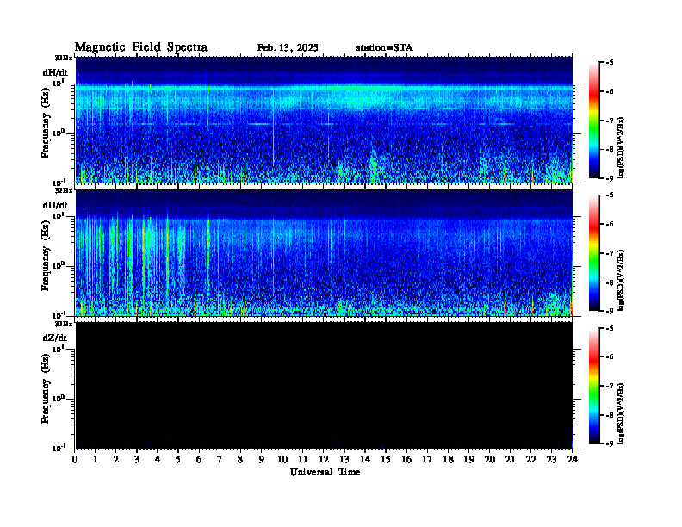The width and height of the screenshot is (682, 527).
Task: Click the log(PSD) units label beside dZ/dt color bar
Action: [621, 412]
